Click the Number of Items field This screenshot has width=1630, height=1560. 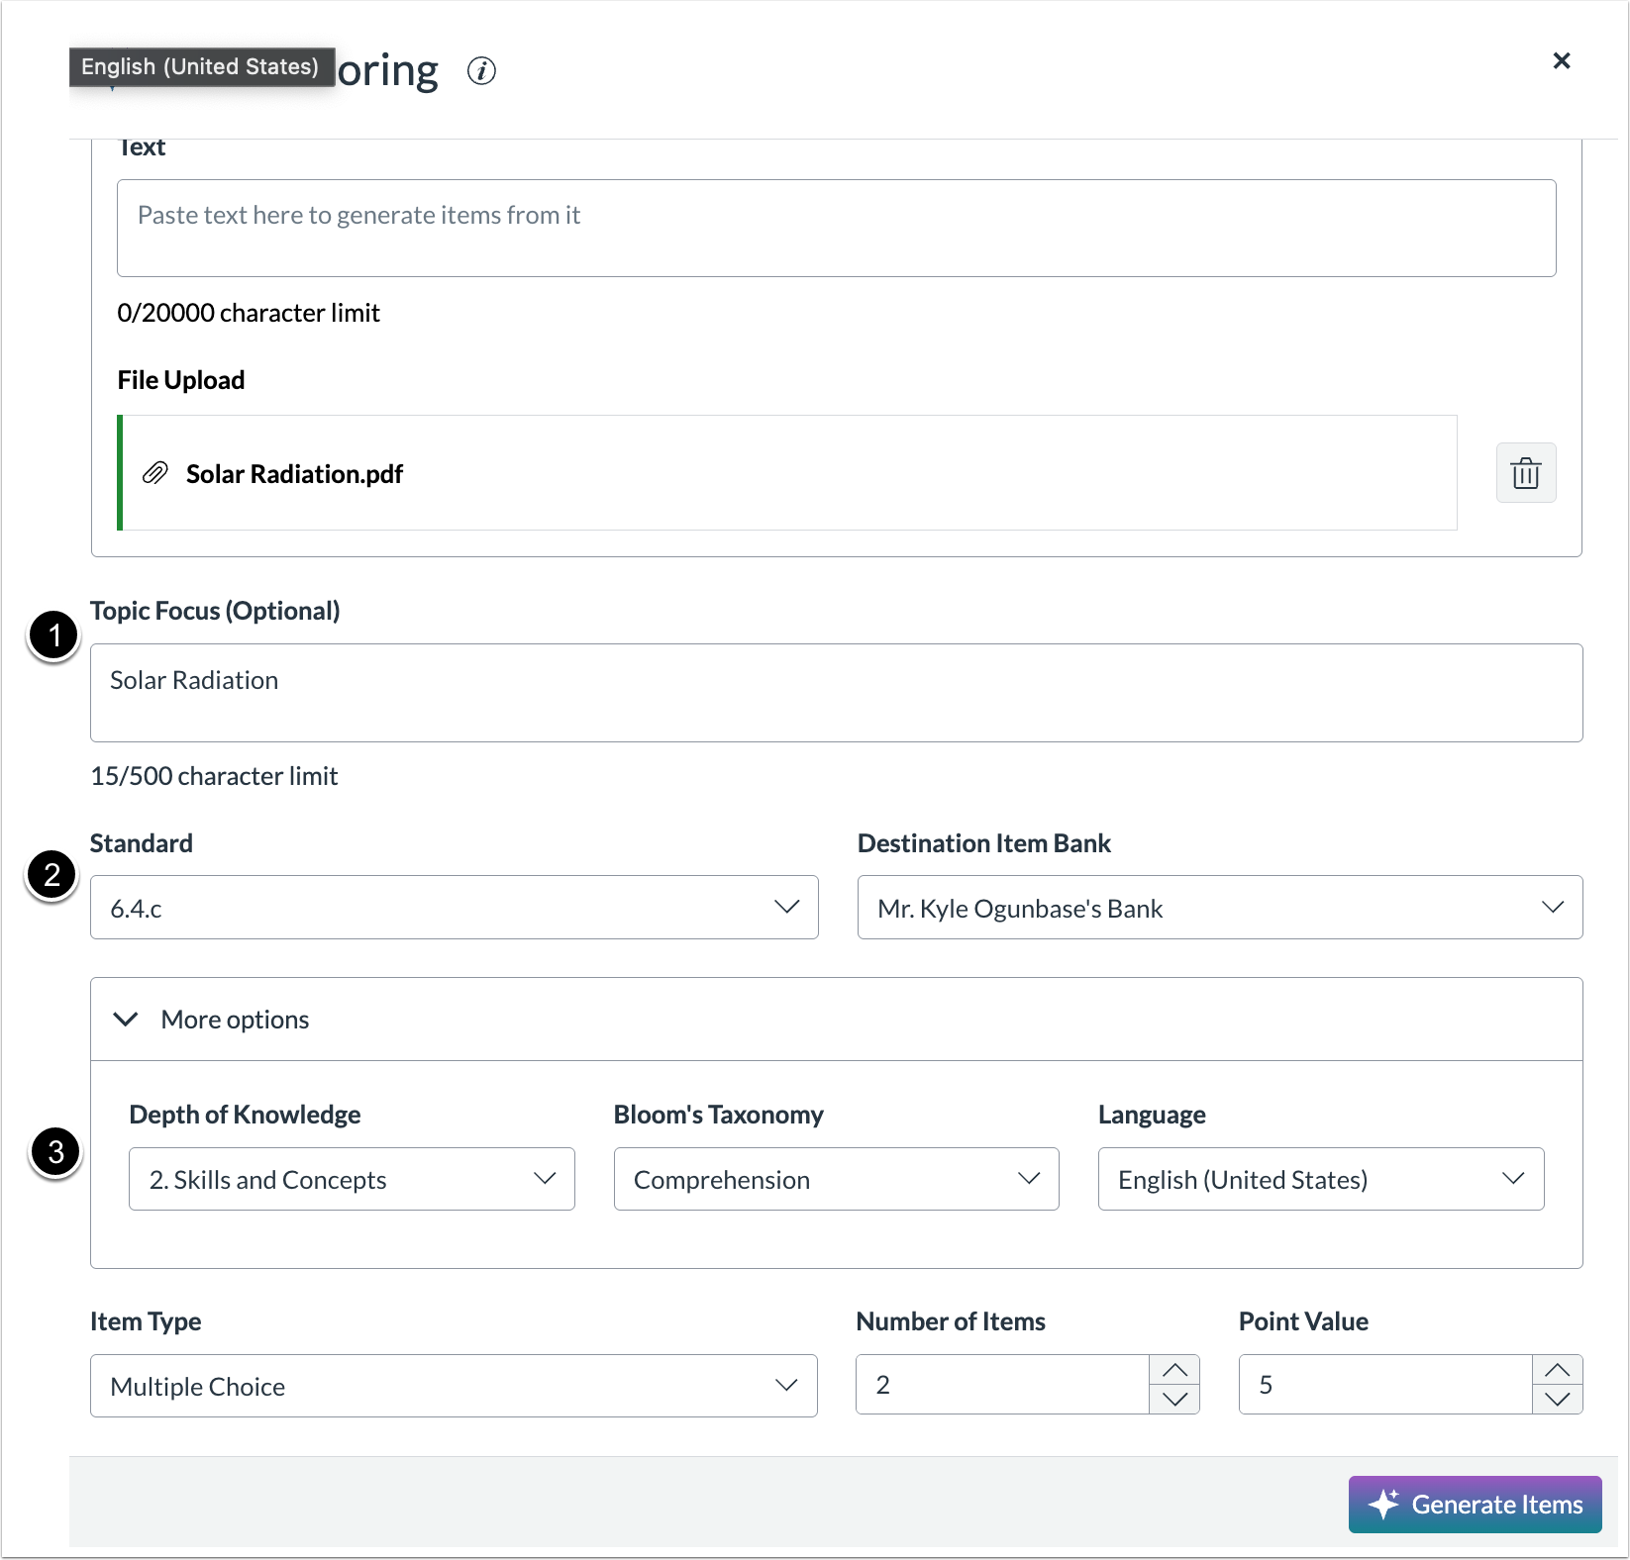(1002, 1385)
